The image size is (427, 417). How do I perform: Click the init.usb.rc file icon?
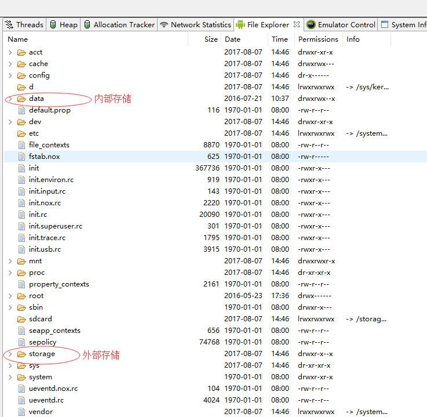(x=21, y=249)
